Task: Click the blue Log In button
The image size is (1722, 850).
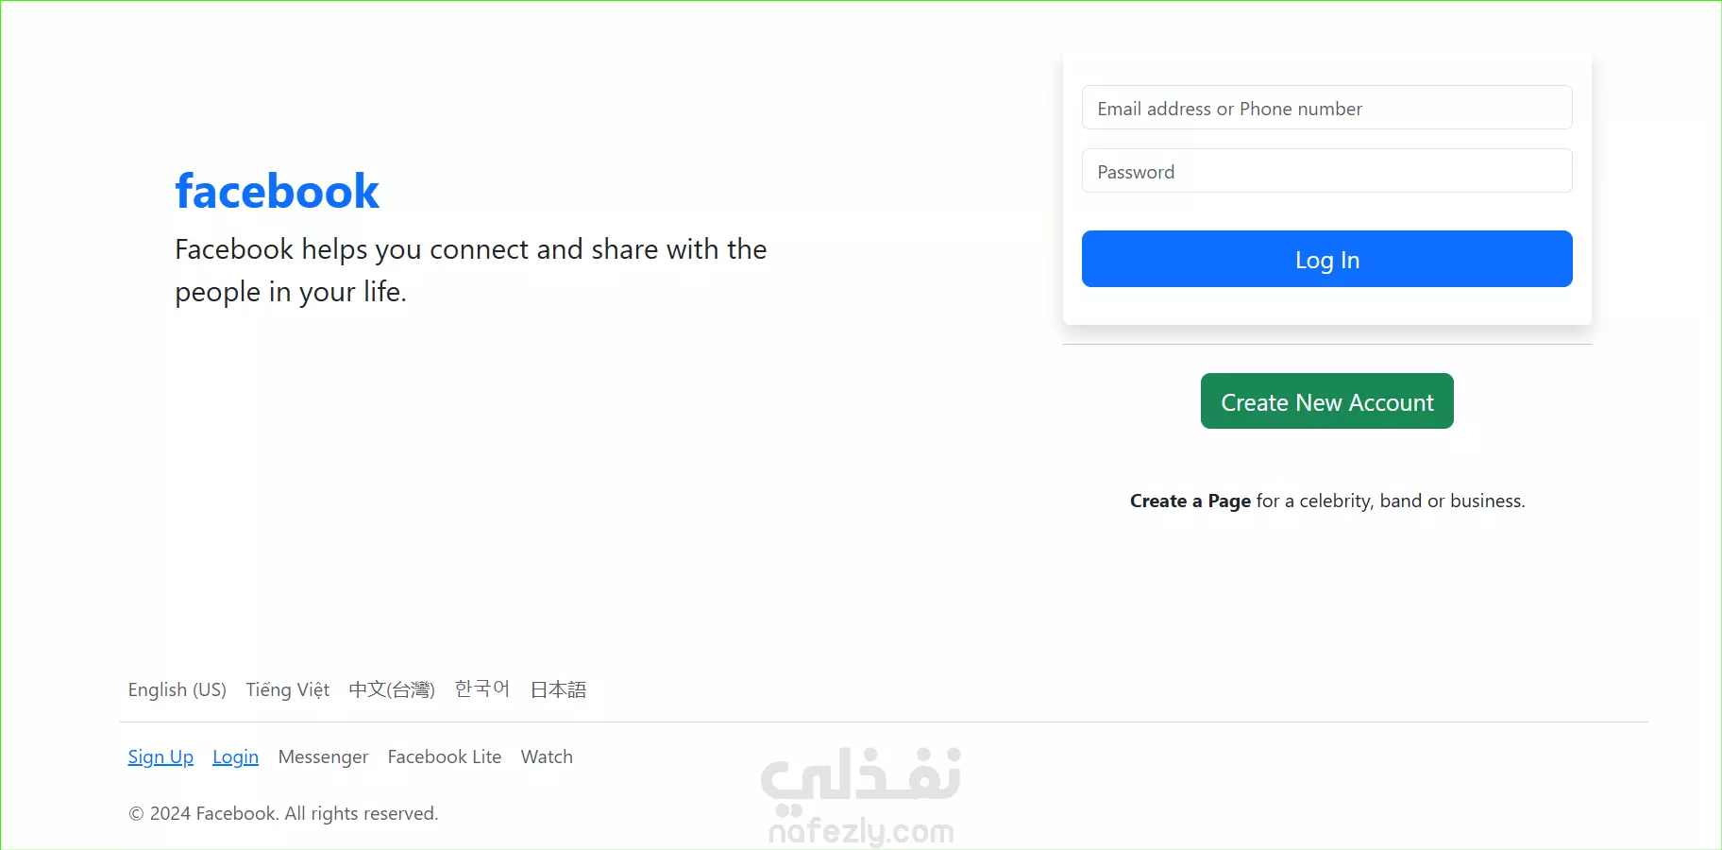Action: point(1326,259)
